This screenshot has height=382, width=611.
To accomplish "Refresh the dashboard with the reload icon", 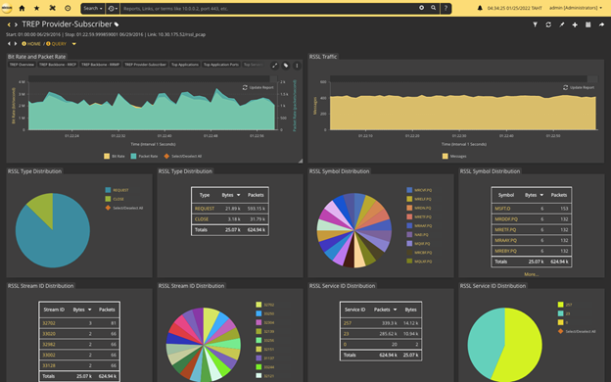I will [548, 24].
